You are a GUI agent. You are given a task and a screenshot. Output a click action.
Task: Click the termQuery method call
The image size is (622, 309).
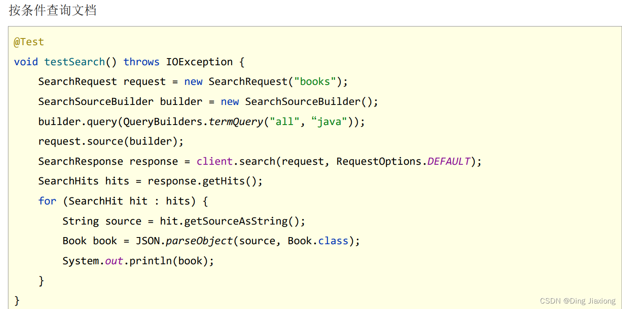[236, 122]
